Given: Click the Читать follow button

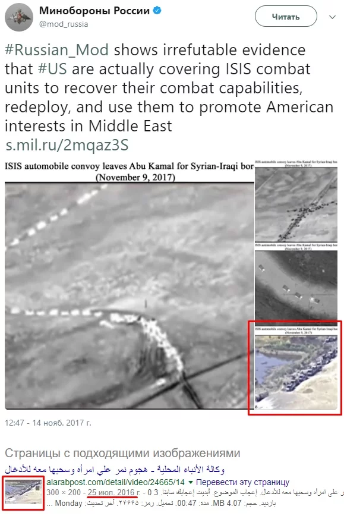Looking at the screenshot, I should coord(286,17).
